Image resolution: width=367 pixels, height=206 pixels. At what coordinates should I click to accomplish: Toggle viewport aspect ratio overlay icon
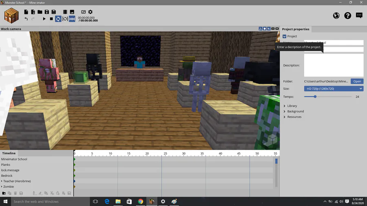point(277,28)
